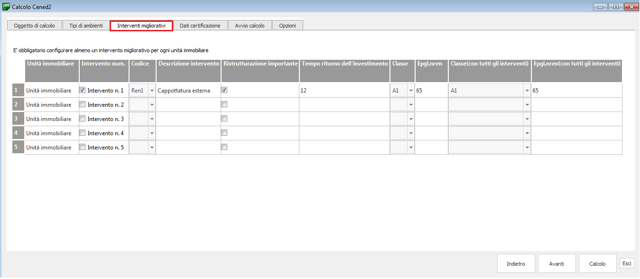Click the Cappottatura esterna description field
Screen dimensions: 640x279
click(188, 91)
